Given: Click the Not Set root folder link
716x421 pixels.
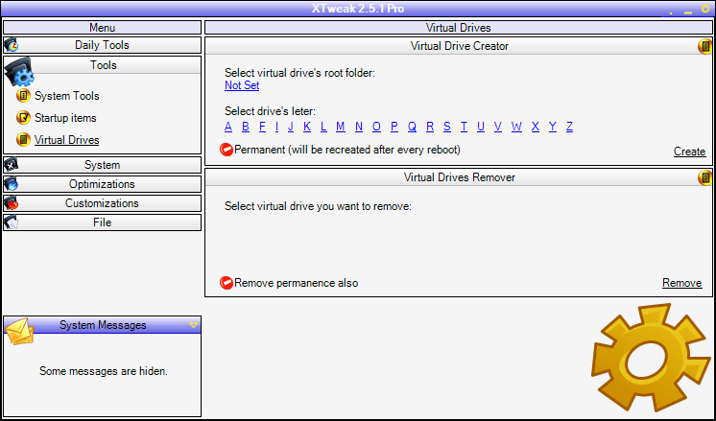Looking at the screenshot, I should click(x=242, y=85).
